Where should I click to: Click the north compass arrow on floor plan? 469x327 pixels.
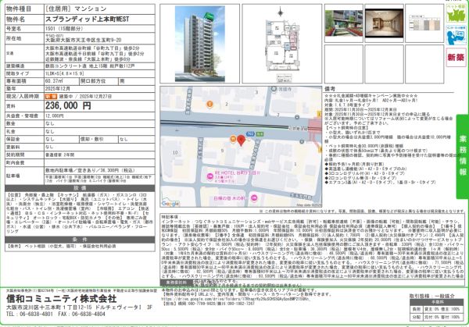281,12
